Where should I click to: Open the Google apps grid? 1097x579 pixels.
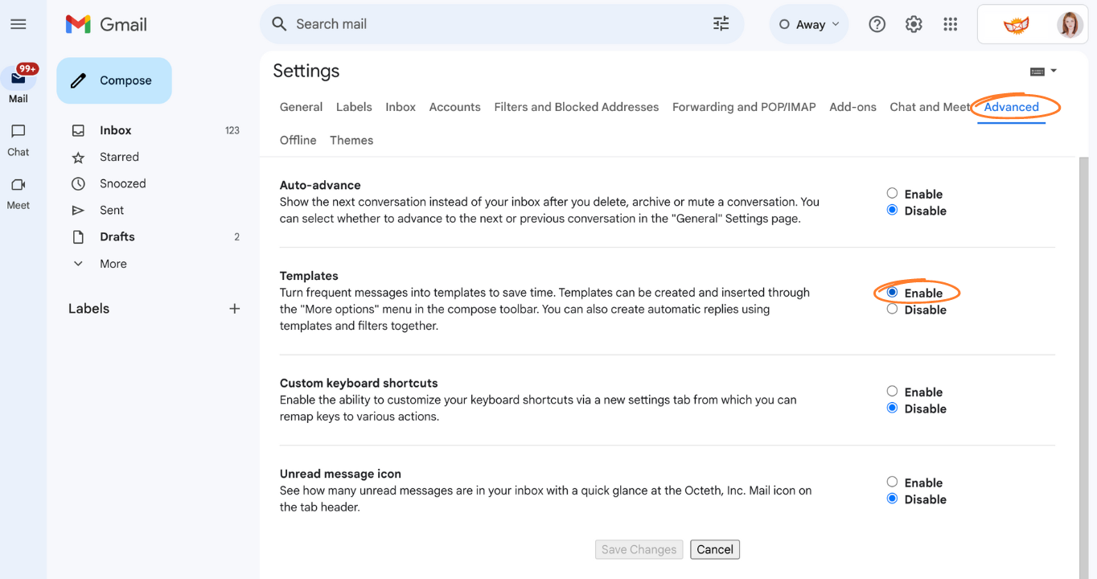tap(950, 23)
